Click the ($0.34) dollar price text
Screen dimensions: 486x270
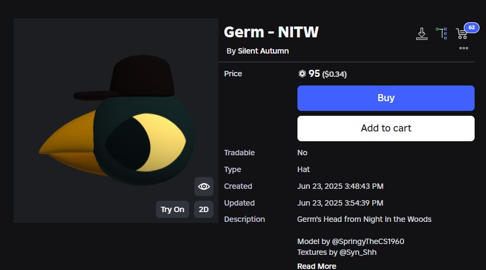[x=334, y=74]
